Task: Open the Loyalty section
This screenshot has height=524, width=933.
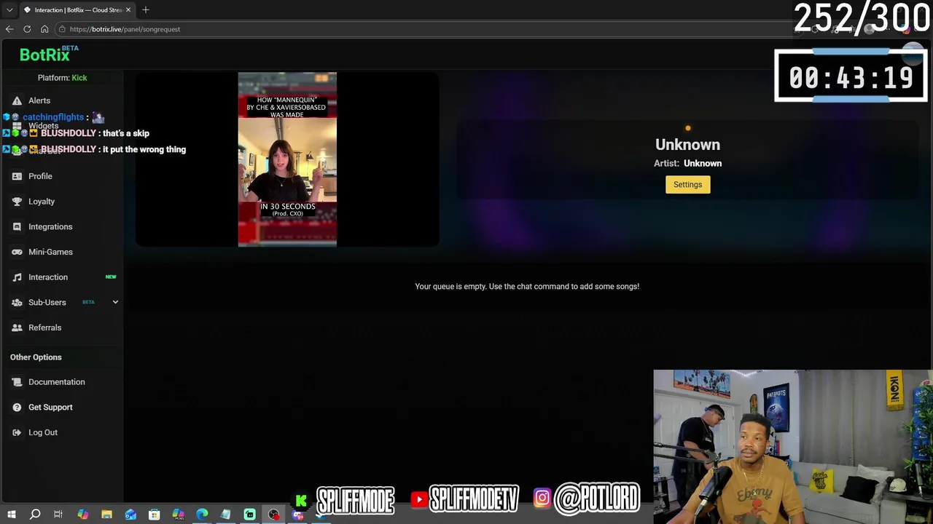Action: pyautogui.click(x=42, y=202)
